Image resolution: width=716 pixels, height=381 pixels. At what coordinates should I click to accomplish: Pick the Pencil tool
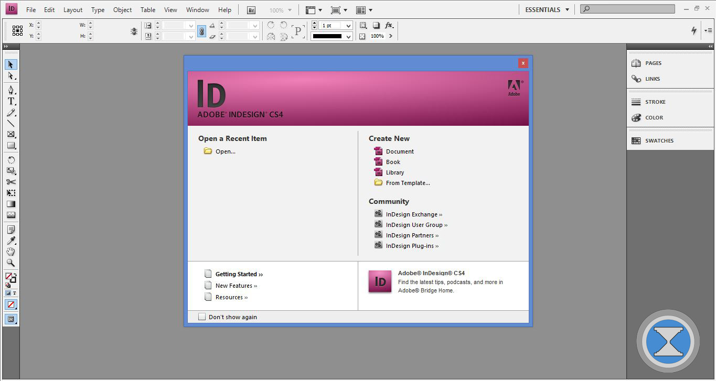click(x=11, y=113)
